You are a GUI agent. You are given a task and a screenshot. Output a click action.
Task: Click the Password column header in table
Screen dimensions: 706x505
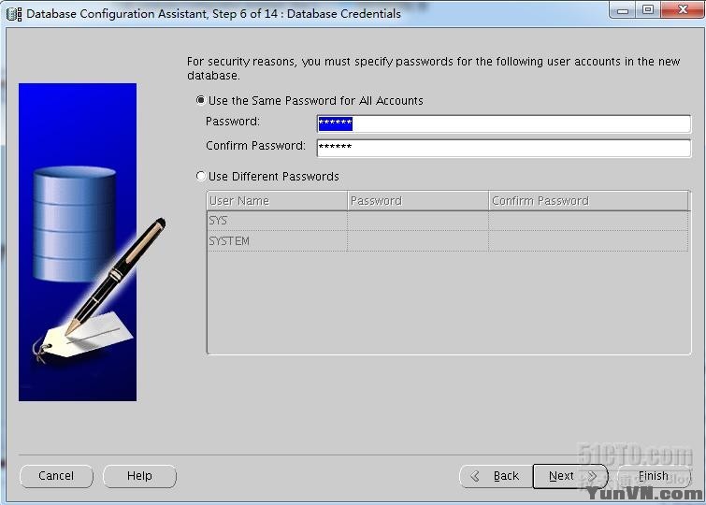click(418, 201)
